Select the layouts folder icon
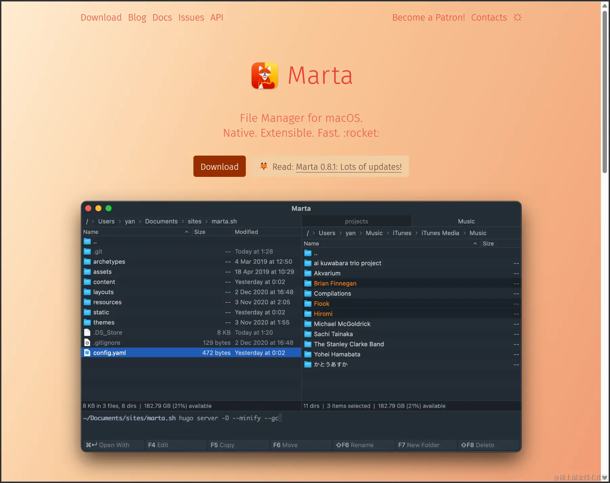610x483 pixels. click(x=87, y=292)
